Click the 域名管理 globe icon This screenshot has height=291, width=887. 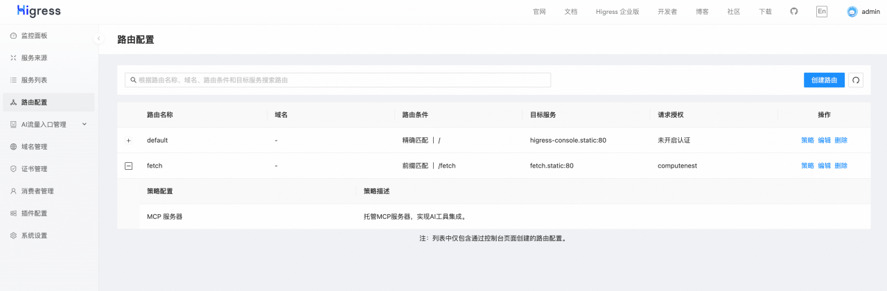click(x=13, y=147)
